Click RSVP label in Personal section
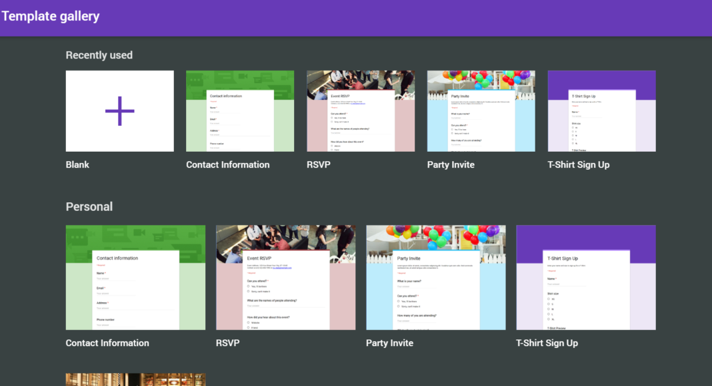 click(227, 343)
